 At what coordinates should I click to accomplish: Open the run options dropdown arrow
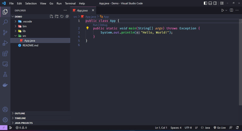(x=226, y=10)
